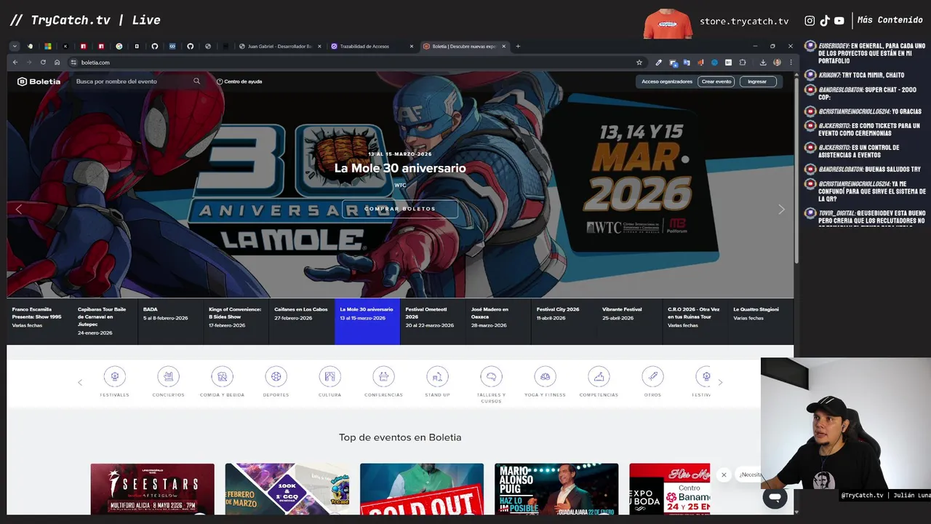Select La Mole 30 aniversario event tab
This screenshot has width=931, height=524.
click(367, 321)
